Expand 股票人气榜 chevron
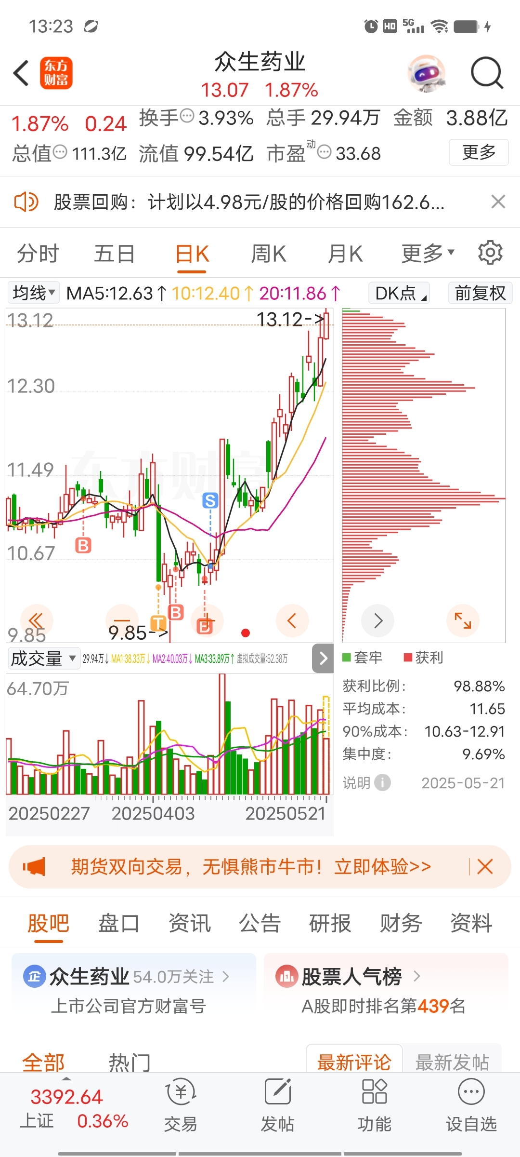This screenshot has height=1157, width=520. 417,977
